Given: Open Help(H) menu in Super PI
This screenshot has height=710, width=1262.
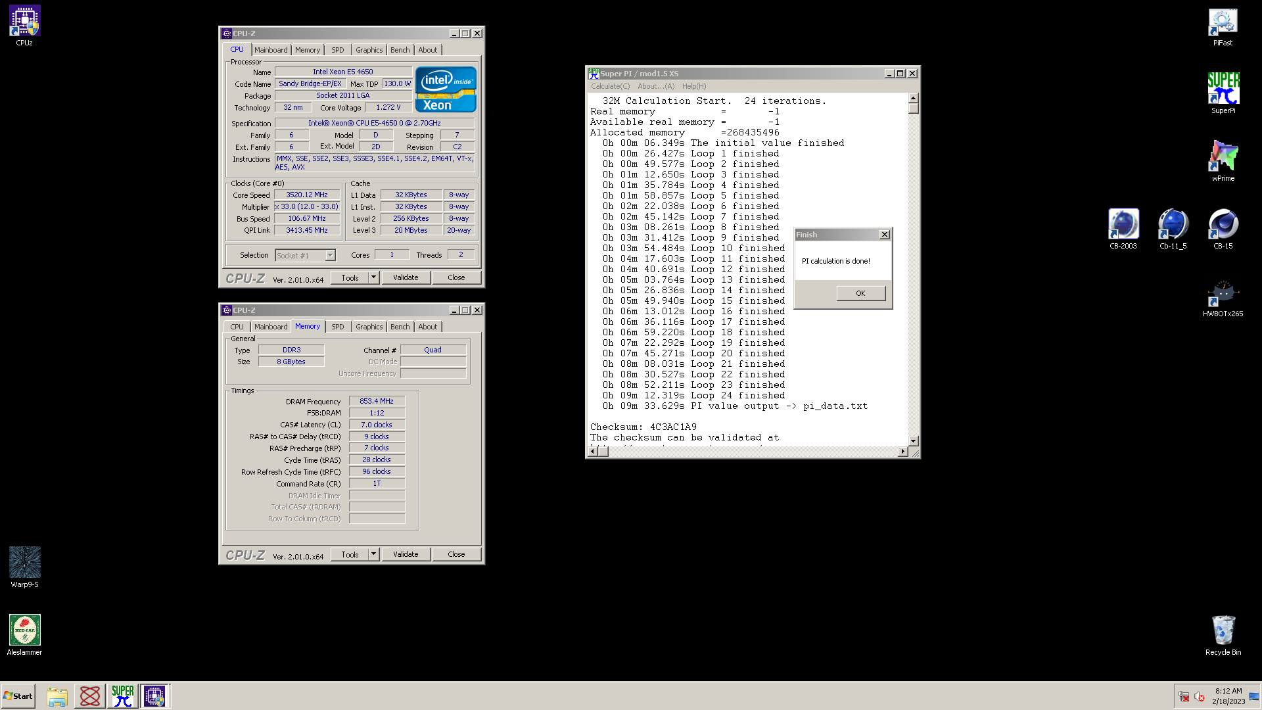Looking at the screenshot, I should pyautogui.click(x=694, y=86).
